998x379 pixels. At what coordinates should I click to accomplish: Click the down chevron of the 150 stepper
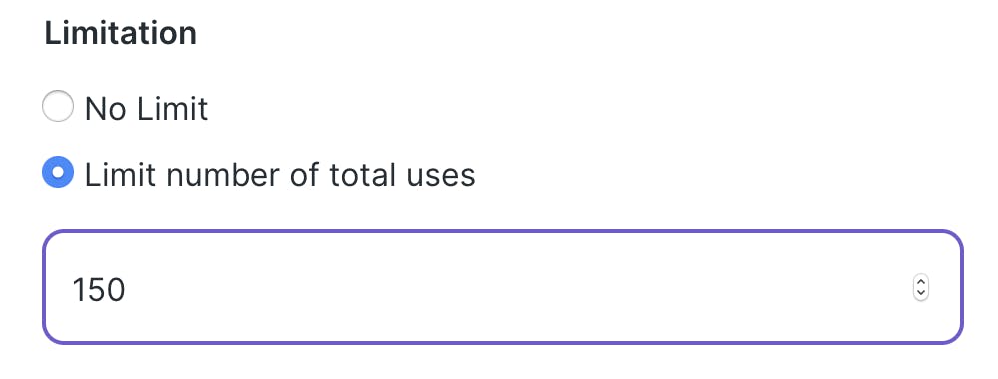(x=921, y=294)
